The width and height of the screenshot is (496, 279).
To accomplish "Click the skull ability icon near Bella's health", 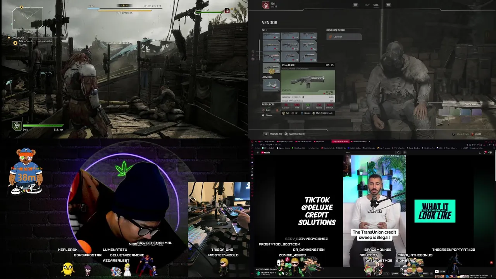I will click(17, 126).
